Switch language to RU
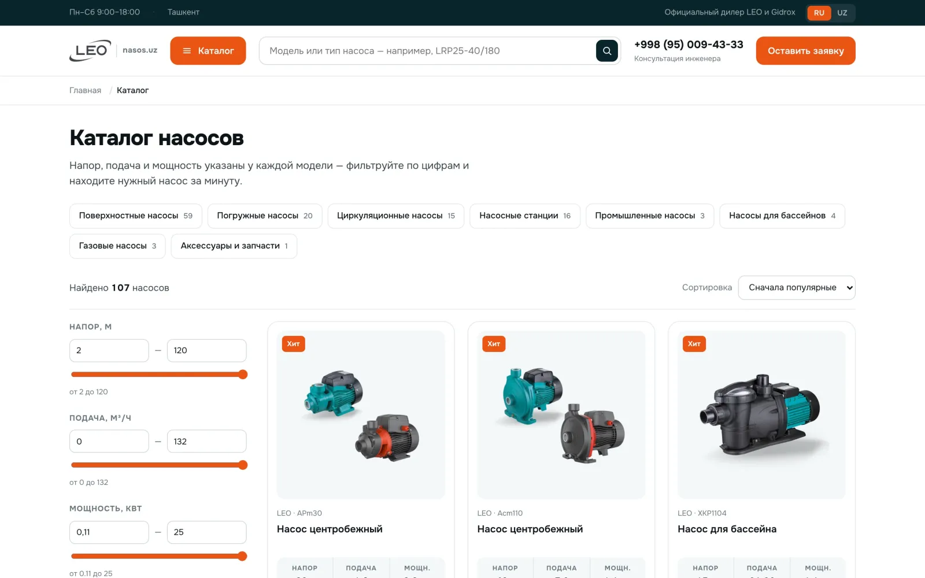This screenshot has width=925, height=578. tap(819, 13)
